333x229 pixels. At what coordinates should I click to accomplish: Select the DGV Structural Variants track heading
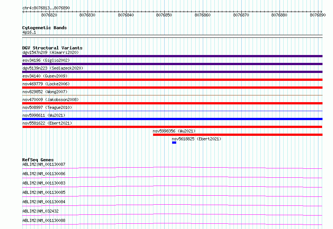pyautogui.click(x=52, y=48)
